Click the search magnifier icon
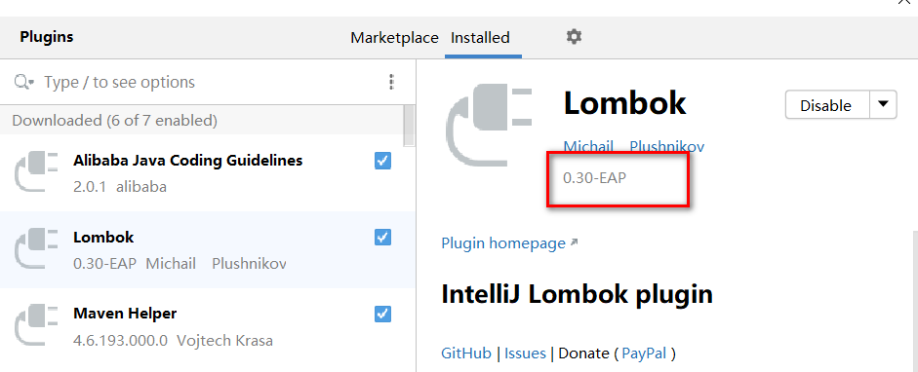Image resolution: width=918 pixels, height=372 pixels. coord(23,83)
